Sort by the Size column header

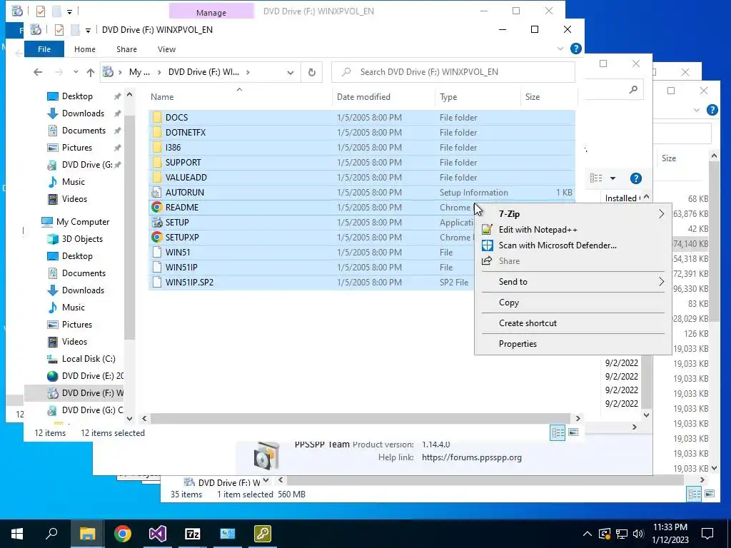pos(549,97)
